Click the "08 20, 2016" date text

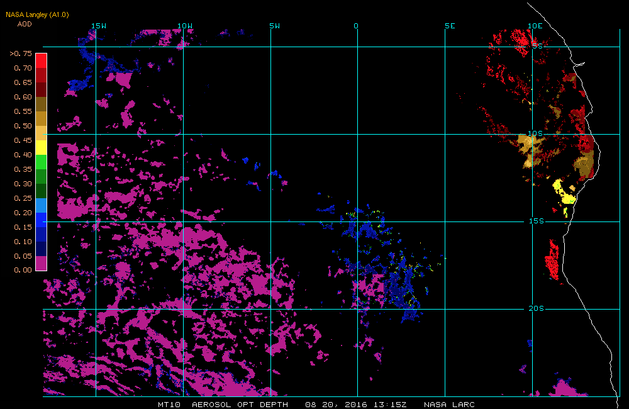tap(336, 404)
